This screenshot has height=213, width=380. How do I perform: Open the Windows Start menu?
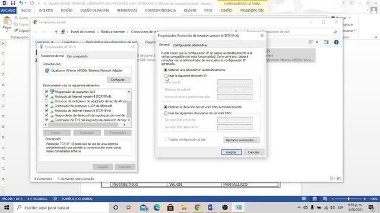click(7, 208)
